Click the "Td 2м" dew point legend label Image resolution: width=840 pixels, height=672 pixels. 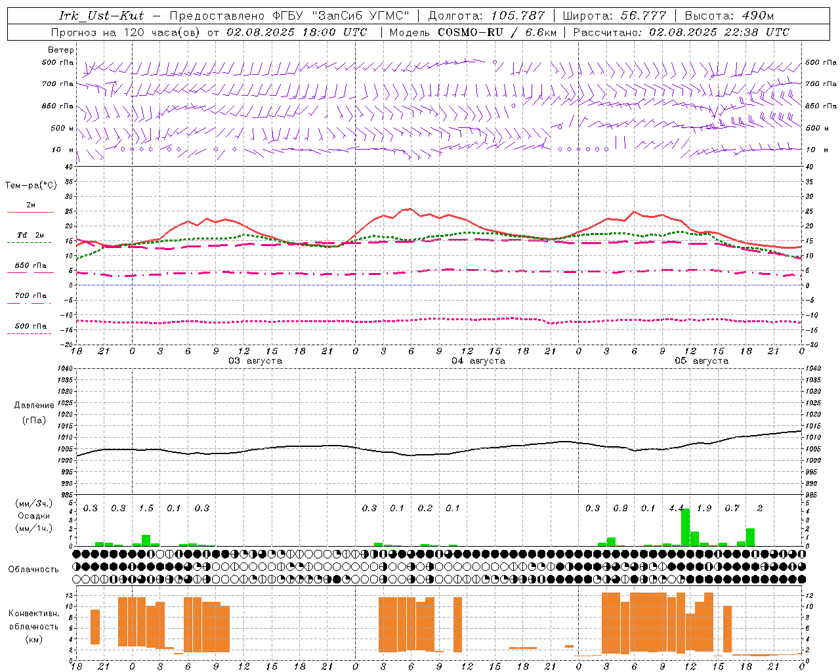(x=30, y=235)
